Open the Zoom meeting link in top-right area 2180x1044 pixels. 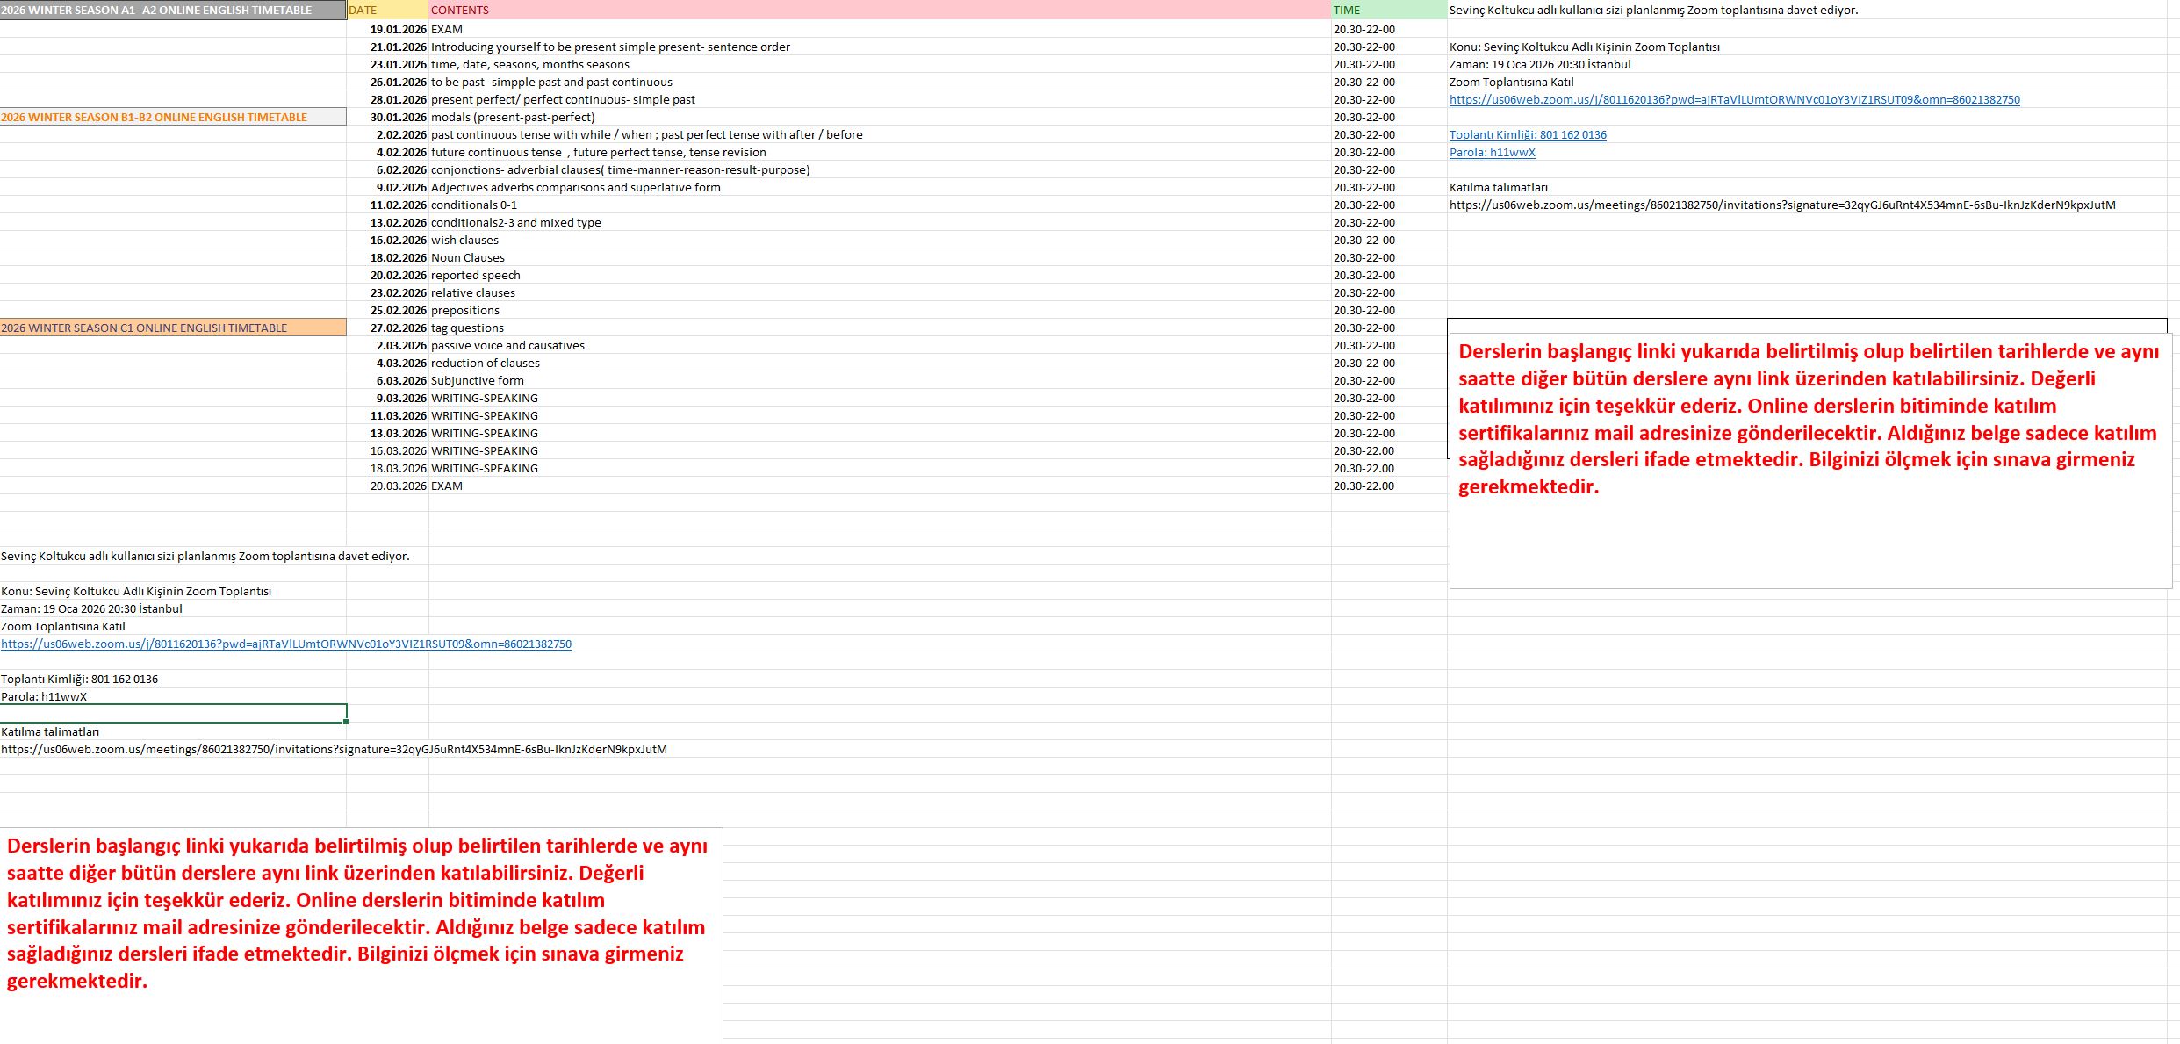[x=1734, y=100]
